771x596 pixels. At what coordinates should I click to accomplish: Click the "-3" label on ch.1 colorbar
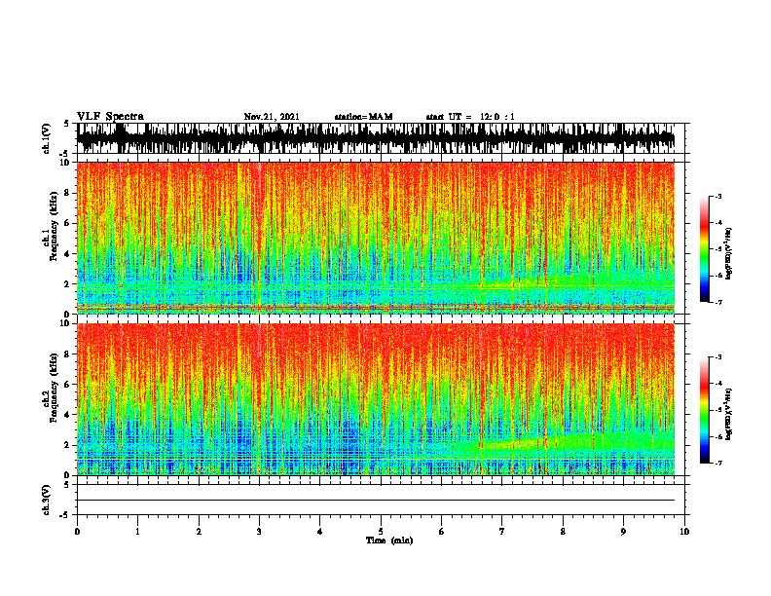coord(718,196)
